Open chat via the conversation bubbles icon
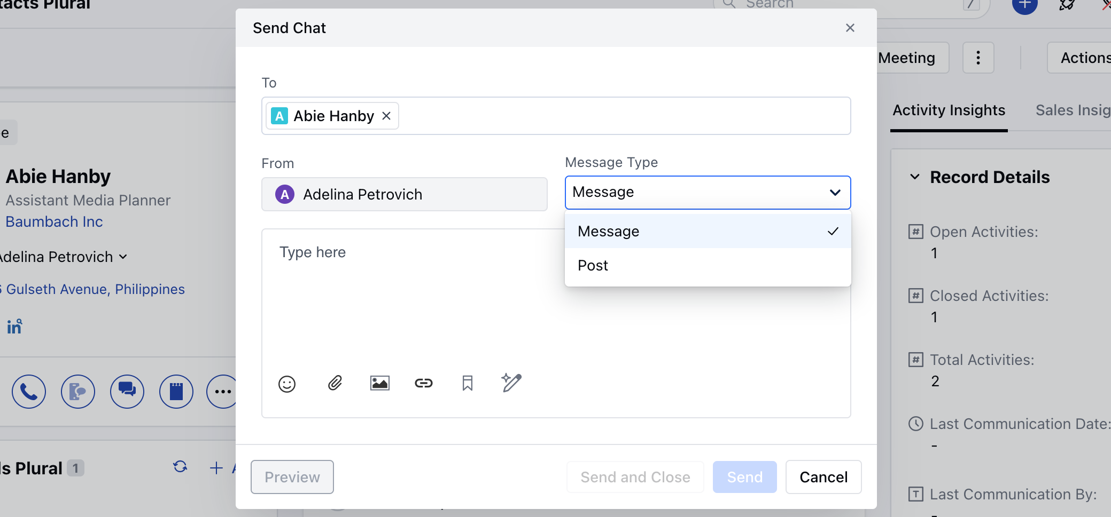1111x517 pixels. tap(127, 391)
